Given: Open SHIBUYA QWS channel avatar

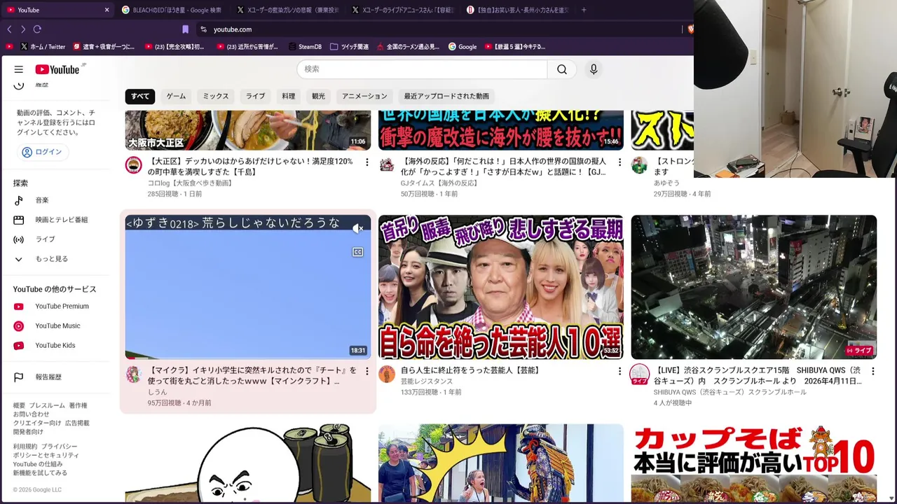Looking at the screenshot, I should (x=639, y=374).
